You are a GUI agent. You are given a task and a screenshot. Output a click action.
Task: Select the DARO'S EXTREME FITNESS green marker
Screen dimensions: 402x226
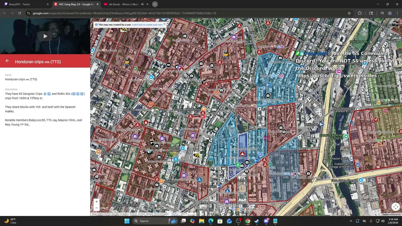pos(346,137)
